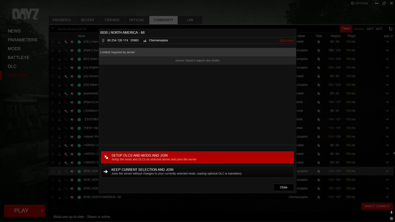Screen dimensions: 395x222
Task: Expand the server row showing 203 / 250 players
Action: [x=387, y=85]
